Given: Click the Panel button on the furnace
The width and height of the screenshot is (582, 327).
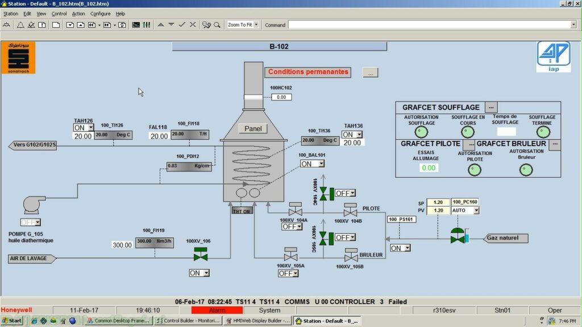Looking at the screenshot, I should [253, 129].
